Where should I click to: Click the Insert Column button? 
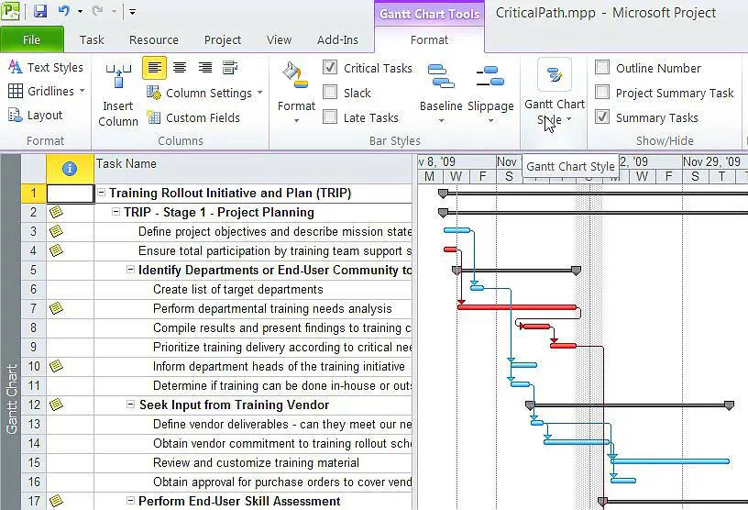pyautogui.click(x=118, y=94)
